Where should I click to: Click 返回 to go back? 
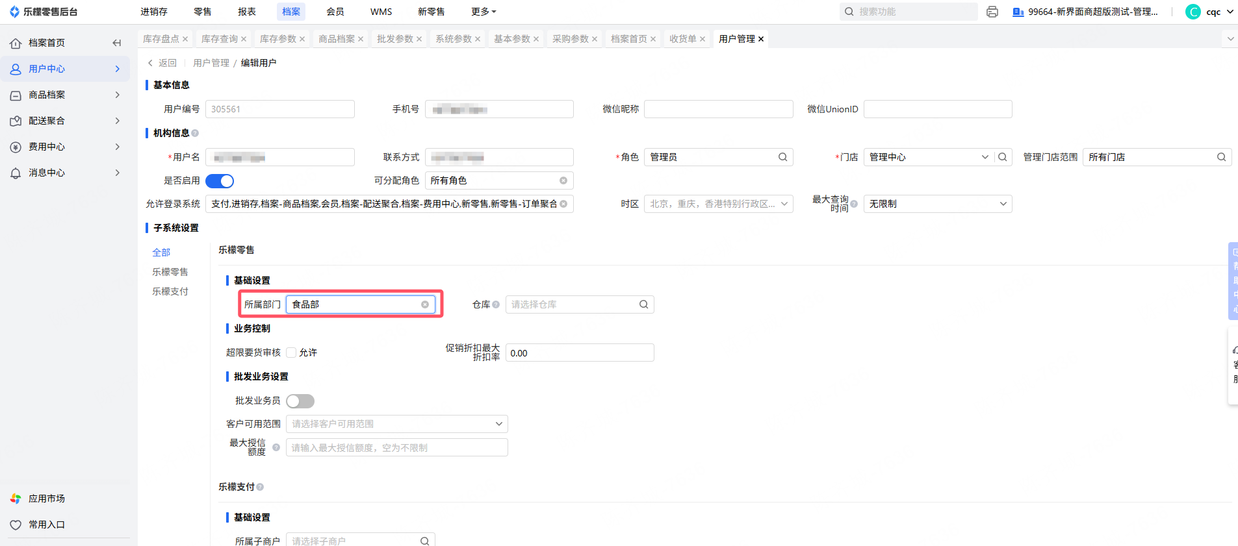coord(162,63)
